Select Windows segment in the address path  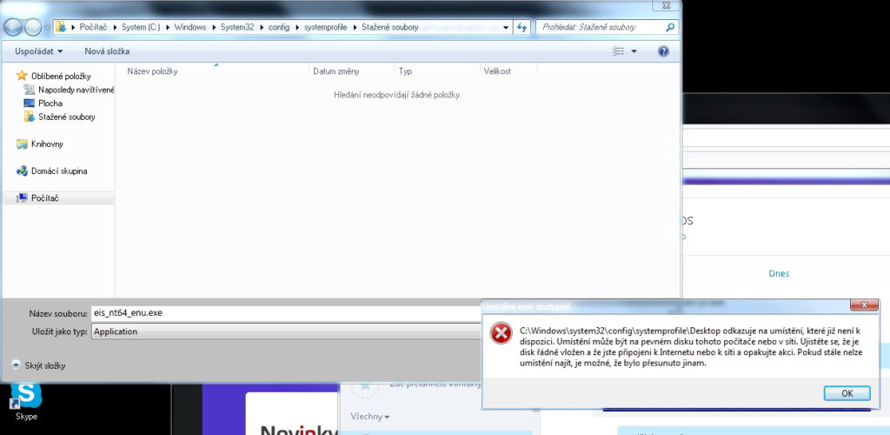[x=189, y=27]
